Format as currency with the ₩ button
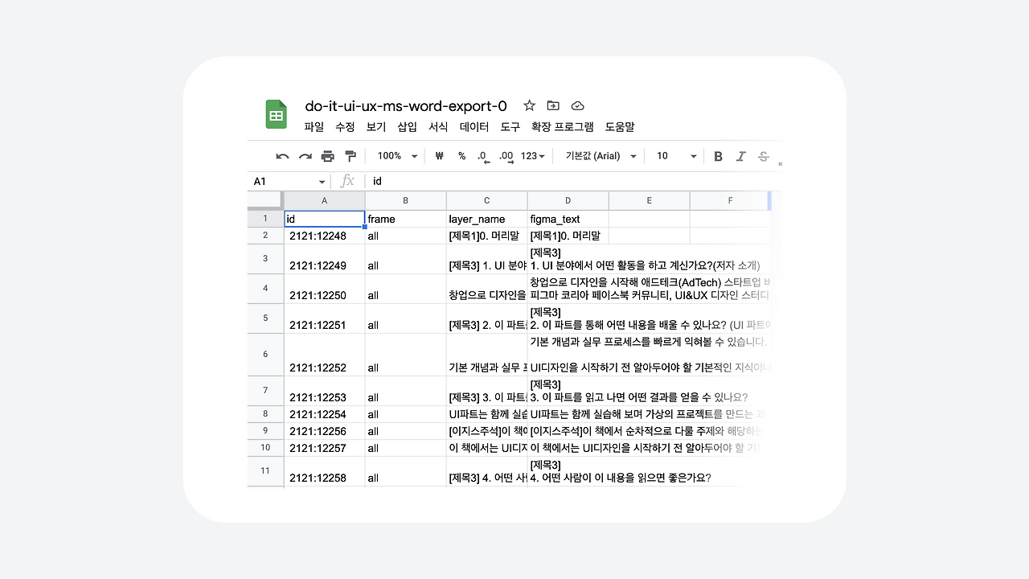This screenshot has width=1029, height=579. pos(439,156)
